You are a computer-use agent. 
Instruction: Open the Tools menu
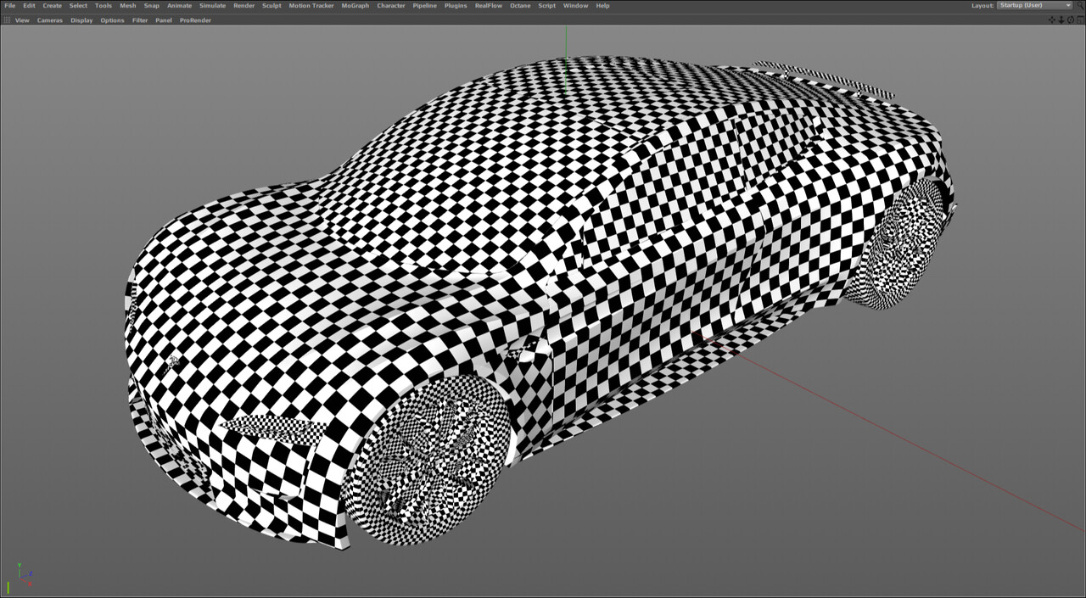(x=104, y=5)
